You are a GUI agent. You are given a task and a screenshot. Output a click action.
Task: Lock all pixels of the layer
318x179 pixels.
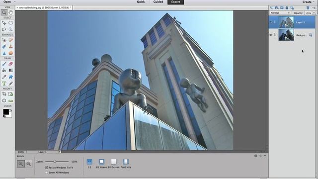(287, 8)
